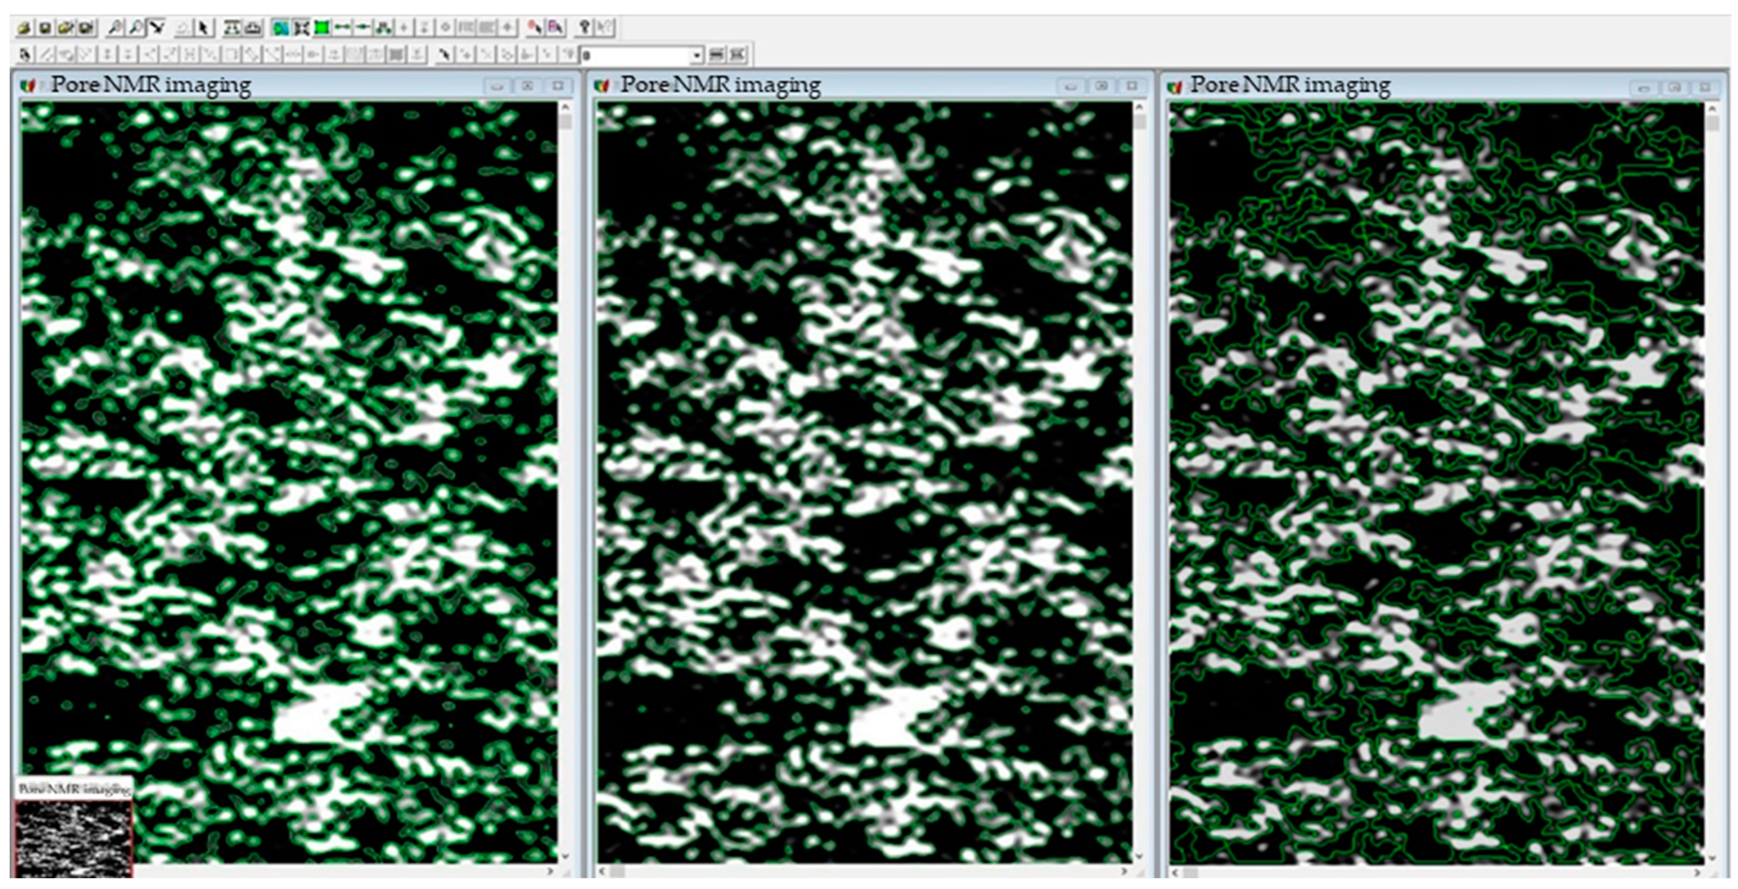Click the help question mark icon
The height and width of the screenshot is (889, 1738).
tap(584, 28)
